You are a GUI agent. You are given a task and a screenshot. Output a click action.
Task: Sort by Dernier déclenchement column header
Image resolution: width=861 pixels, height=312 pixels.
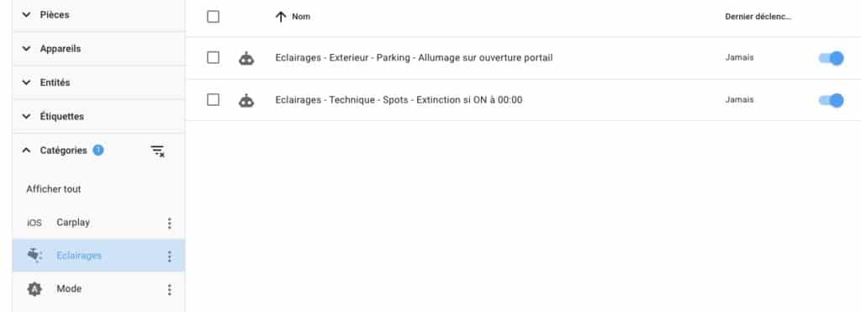click(758, 17)
